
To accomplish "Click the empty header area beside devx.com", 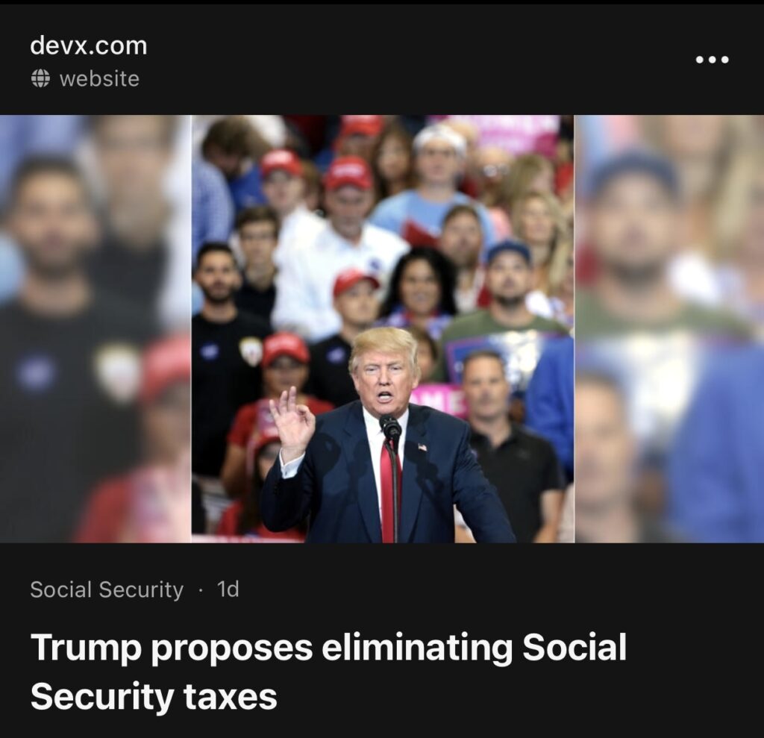I will pyautogui.click(x=419, y=58).
